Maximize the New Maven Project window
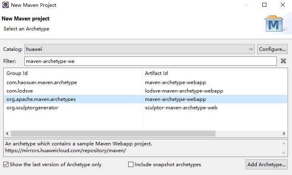 [264, 5]
